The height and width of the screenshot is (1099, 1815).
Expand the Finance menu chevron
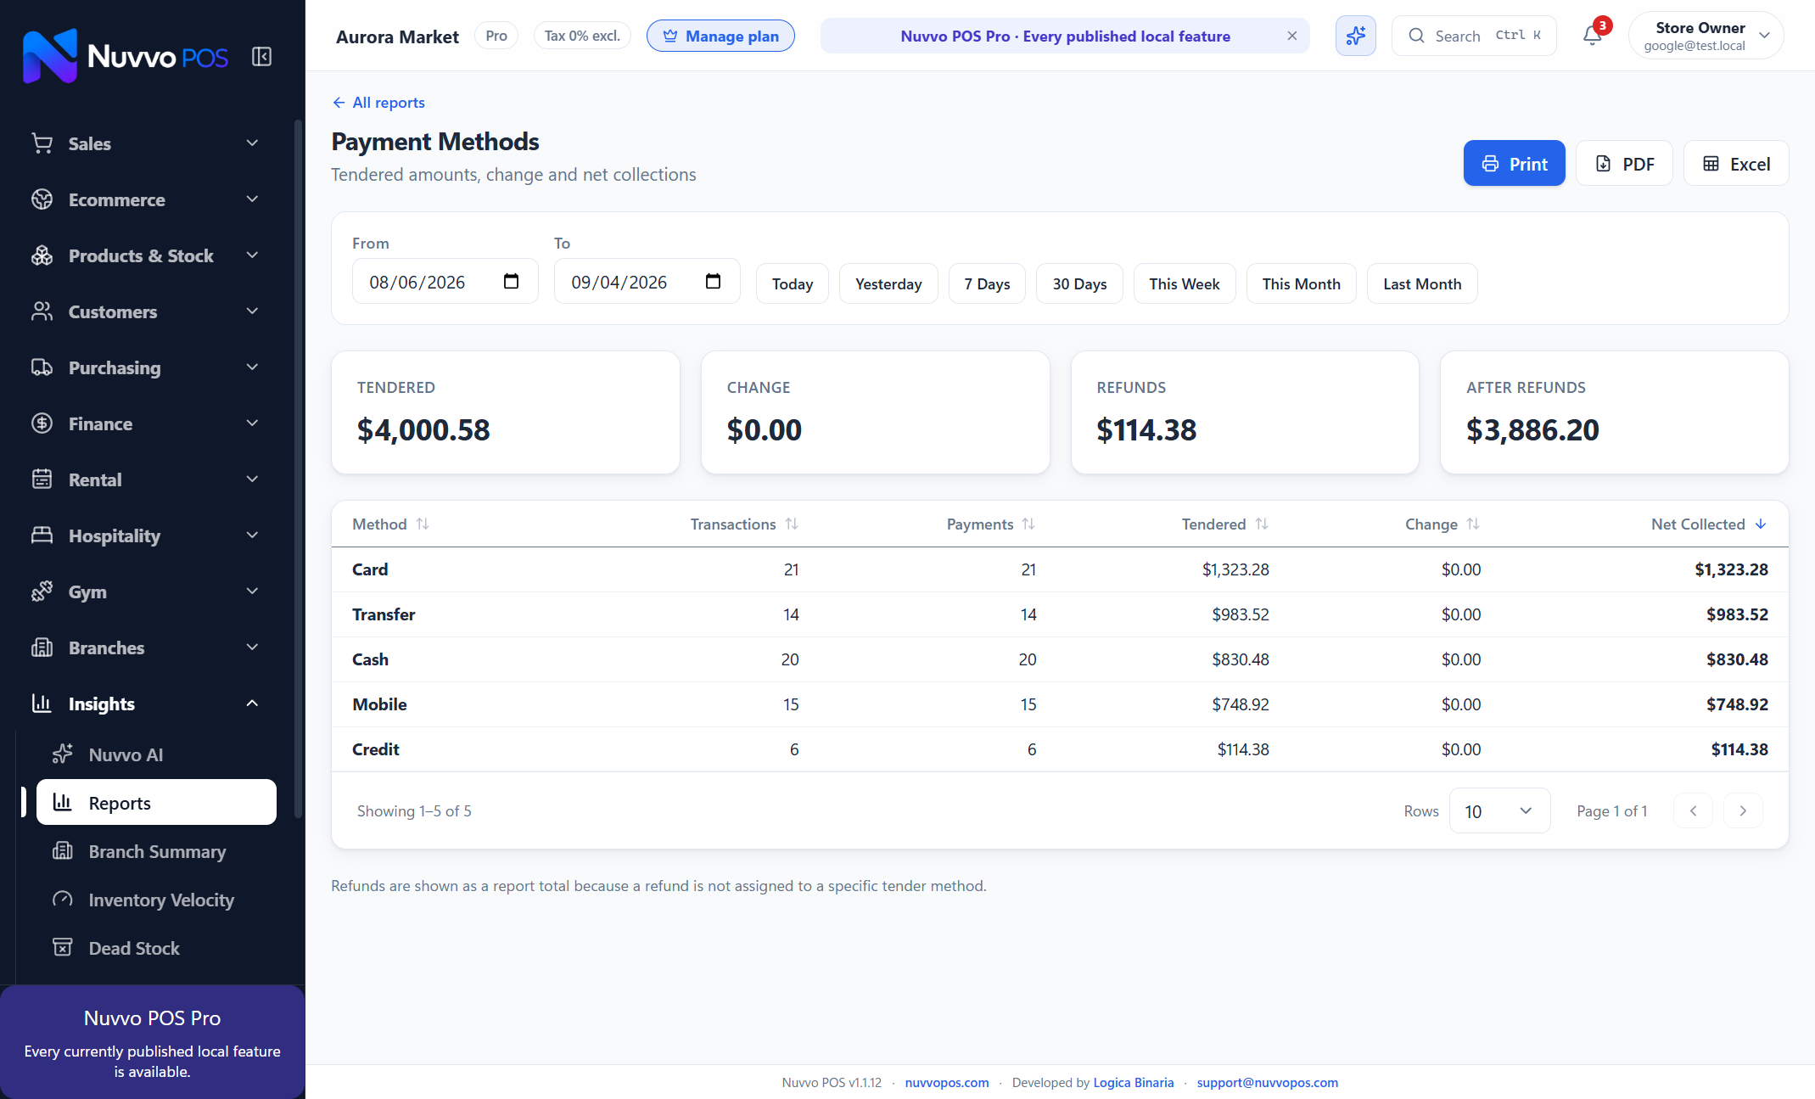252,423
